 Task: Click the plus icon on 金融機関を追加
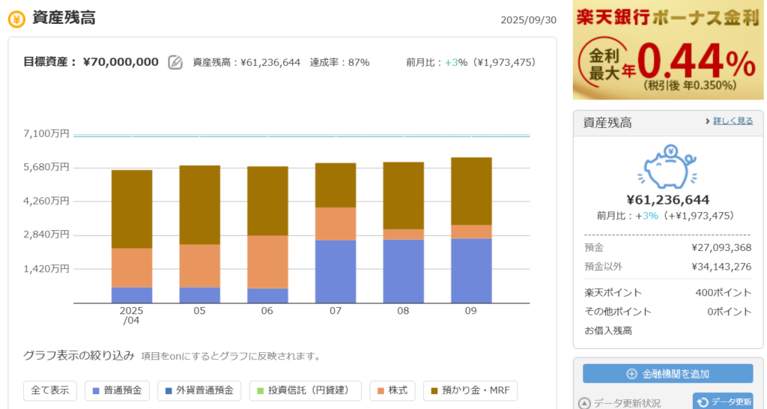[x=631, y=374]
